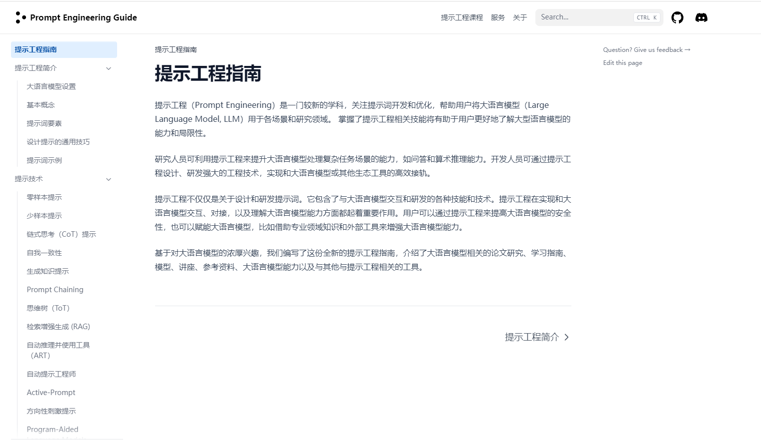This screenshot has width=761, height=444.
Task: Open 基本概念 in the sidebar
Action: click(x=41, y=105)
